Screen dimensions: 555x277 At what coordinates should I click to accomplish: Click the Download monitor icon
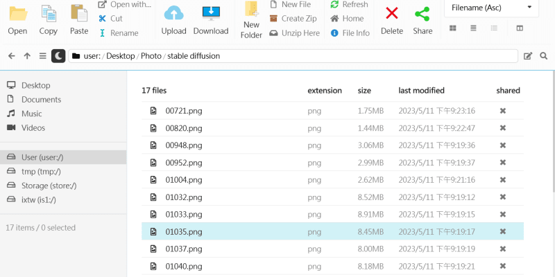click(x=211, y=13)
